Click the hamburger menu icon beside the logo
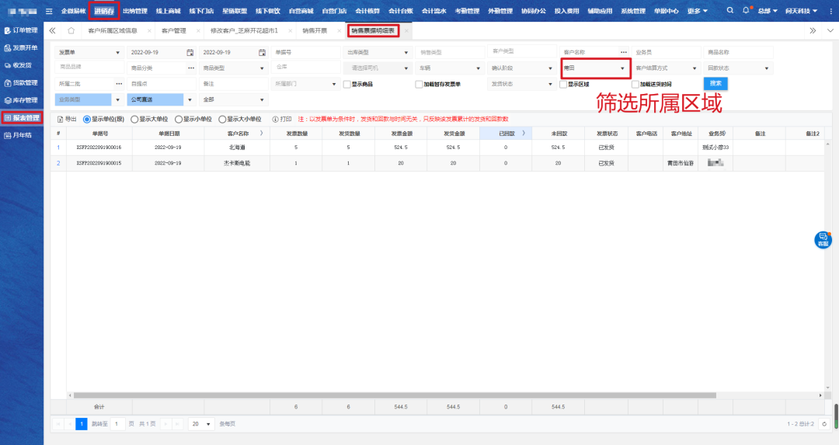The width and height of the screenshot is (839, 445). click(x=49, y=12)
